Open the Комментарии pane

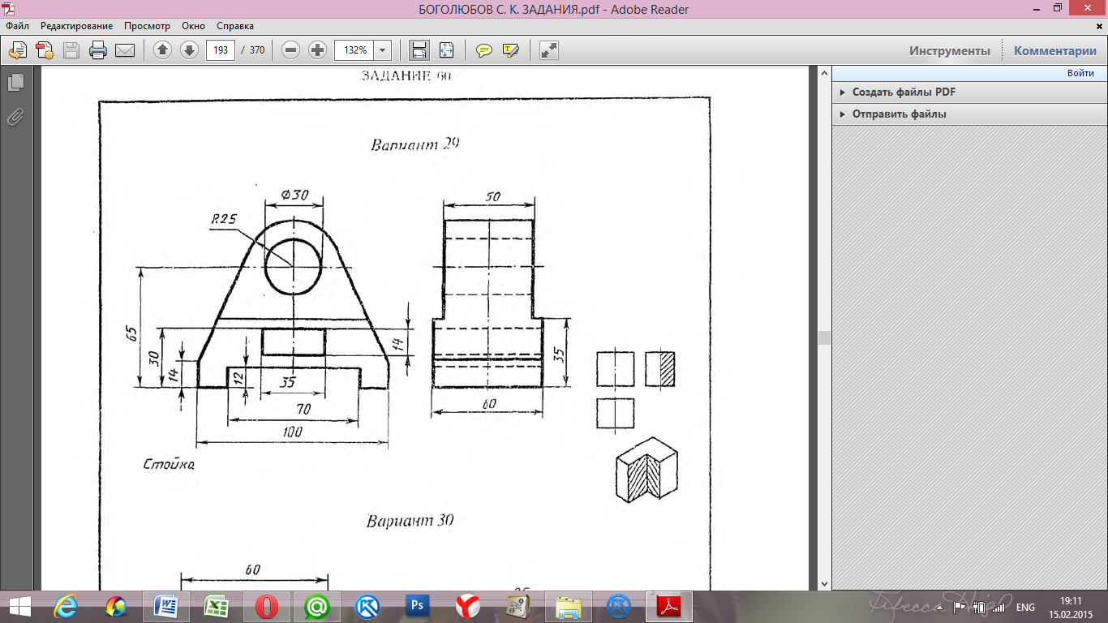1055,50
